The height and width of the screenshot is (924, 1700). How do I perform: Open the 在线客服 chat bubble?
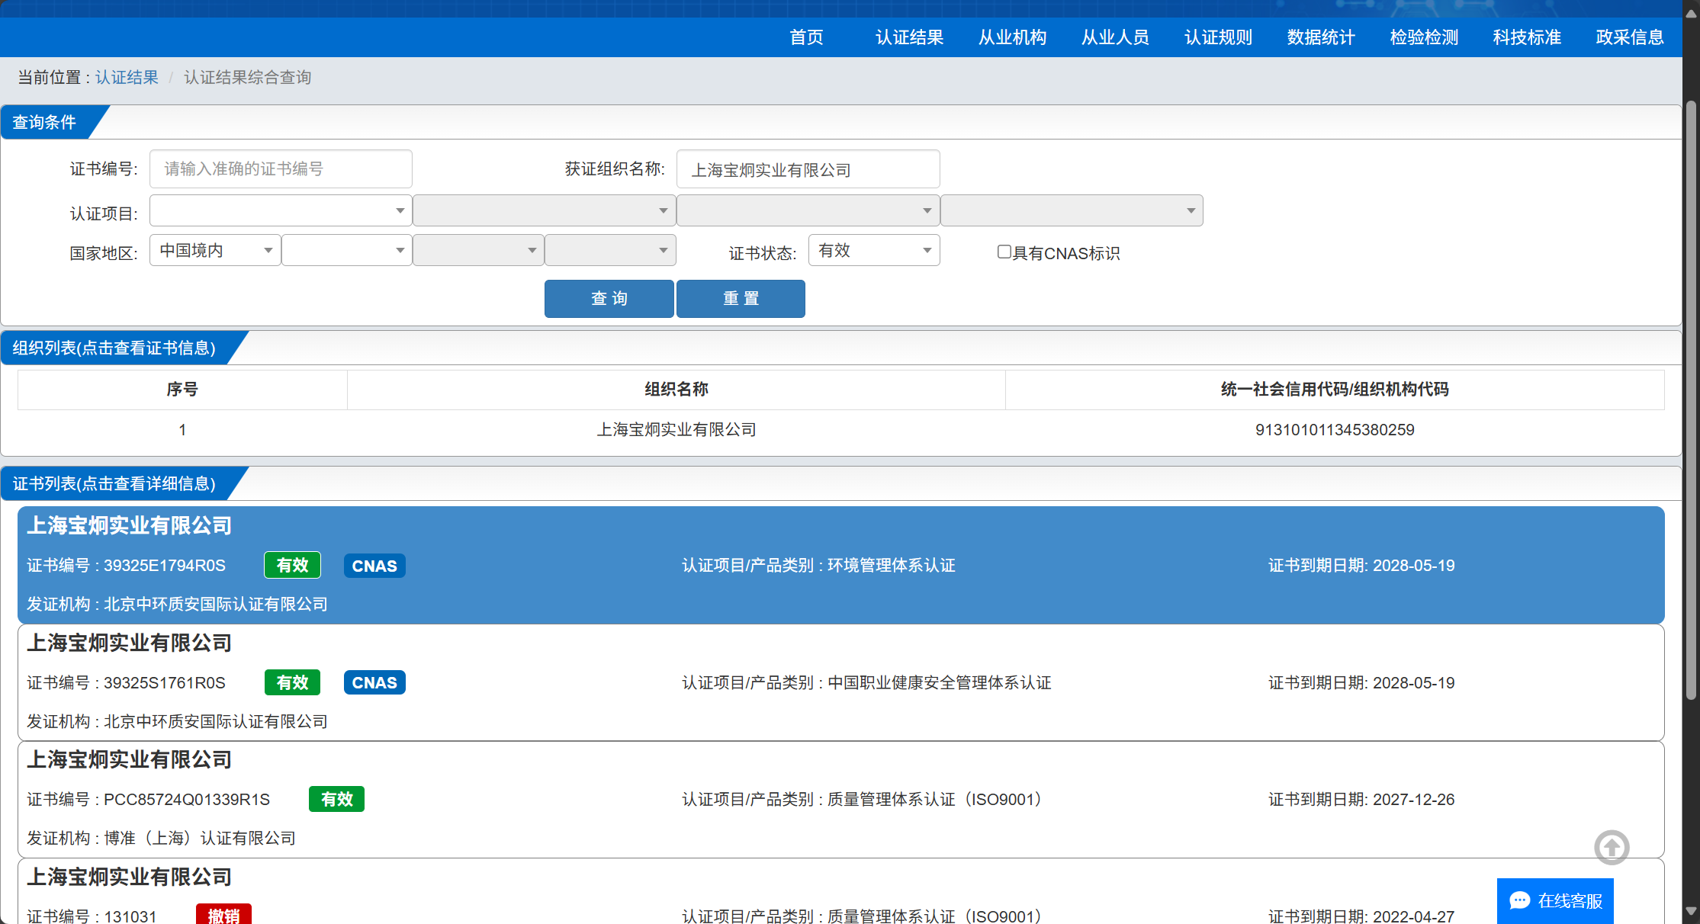[1555, 901]
